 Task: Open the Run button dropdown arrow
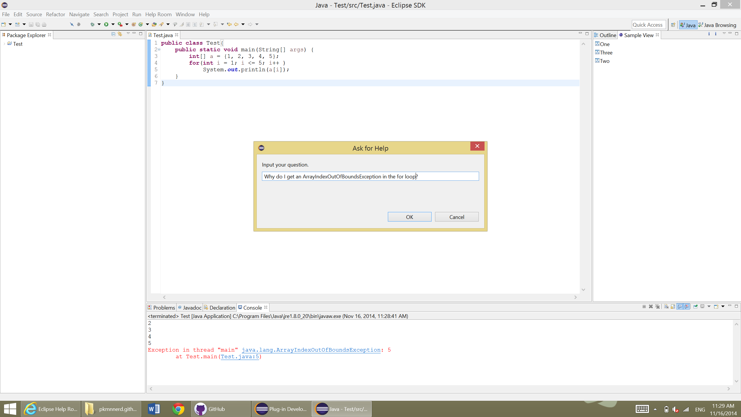(x=113, y=24)
